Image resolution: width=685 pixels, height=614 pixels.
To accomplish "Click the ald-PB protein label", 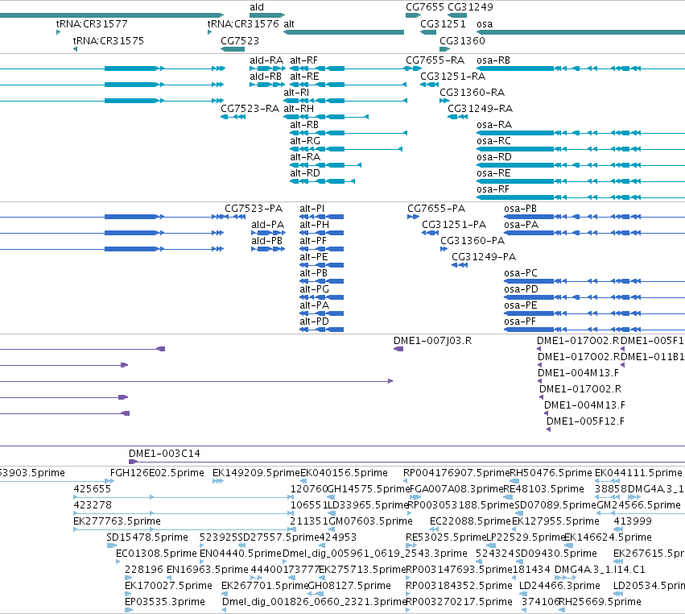I will pos(267,241).
